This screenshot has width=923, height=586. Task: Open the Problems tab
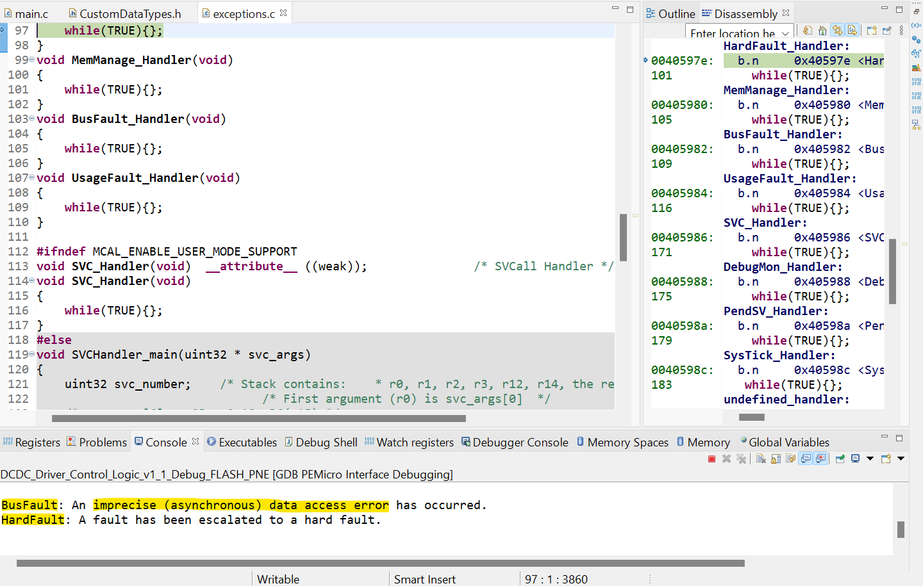click(97, 443)
